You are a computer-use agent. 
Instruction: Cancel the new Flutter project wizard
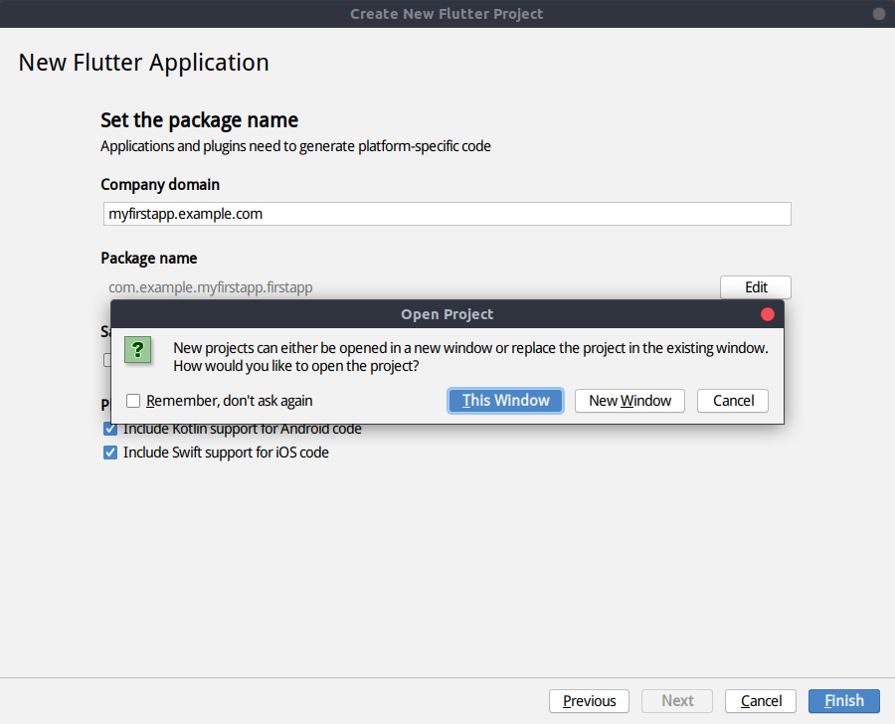tap(761, 701)
